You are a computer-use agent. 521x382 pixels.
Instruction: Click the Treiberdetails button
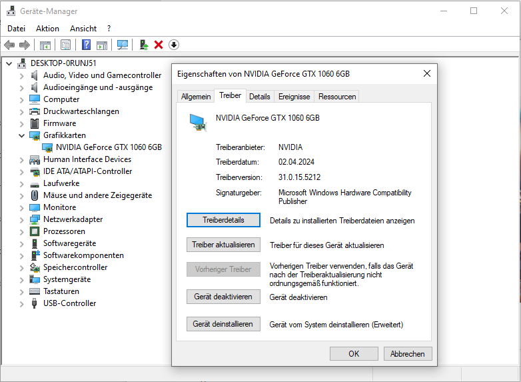pyautogui.click(x=223, y=220)
